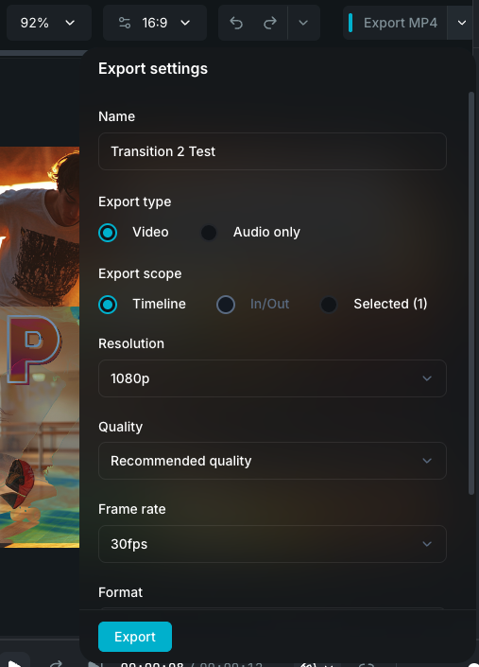Image resolution: width=479 pixels, height=667 pixels.
Task: Click the Export MP4 button
Action: [x=395, y=23]
